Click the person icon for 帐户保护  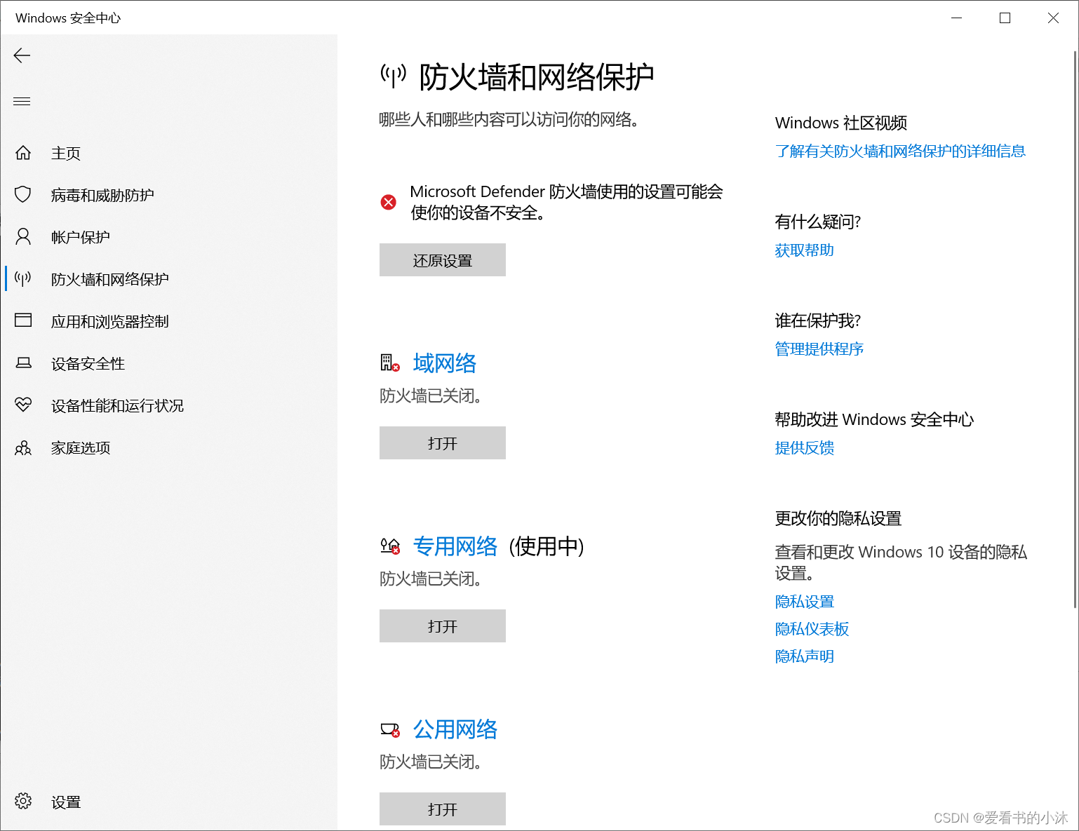23,236
